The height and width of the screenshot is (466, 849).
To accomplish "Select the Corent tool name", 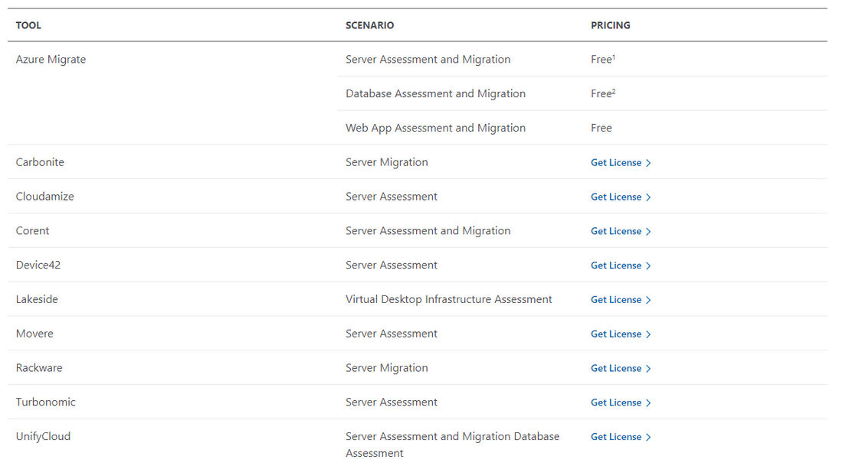I will pos(32,231).
